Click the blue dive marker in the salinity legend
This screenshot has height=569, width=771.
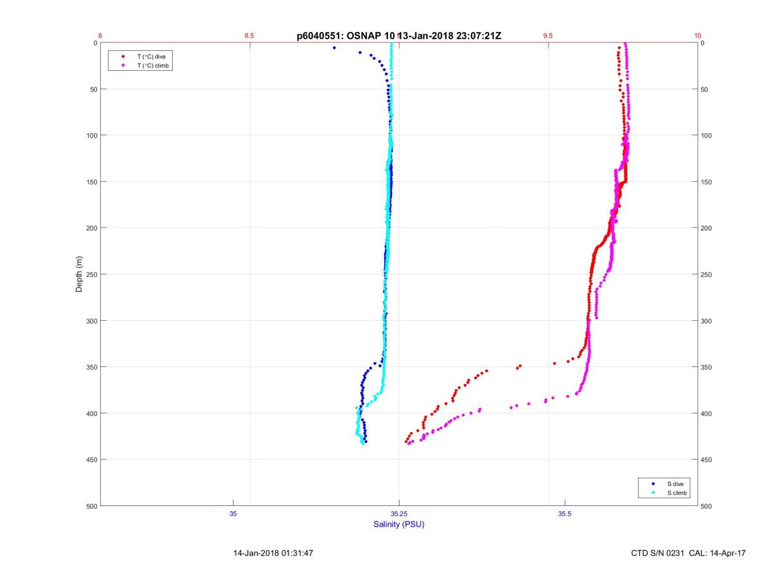[653, 483]
